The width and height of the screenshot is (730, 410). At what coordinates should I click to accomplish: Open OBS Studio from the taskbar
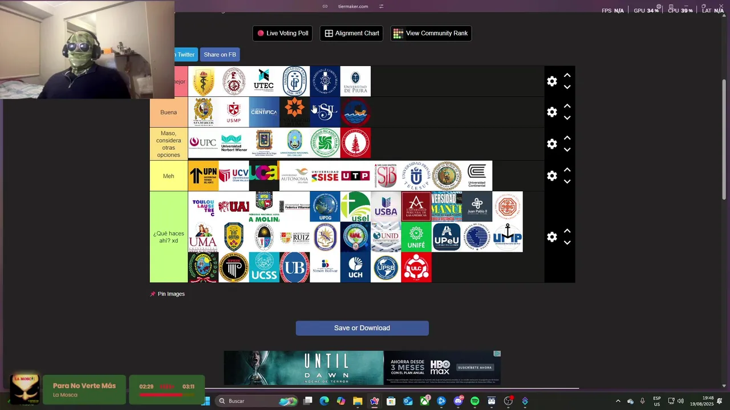click(508, 401)
